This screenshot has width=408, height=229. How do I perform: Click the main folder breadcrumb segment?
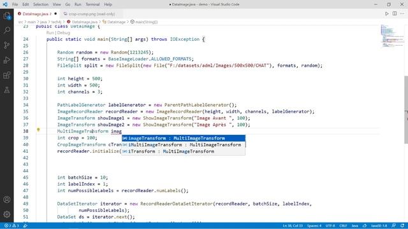(31, 22)
